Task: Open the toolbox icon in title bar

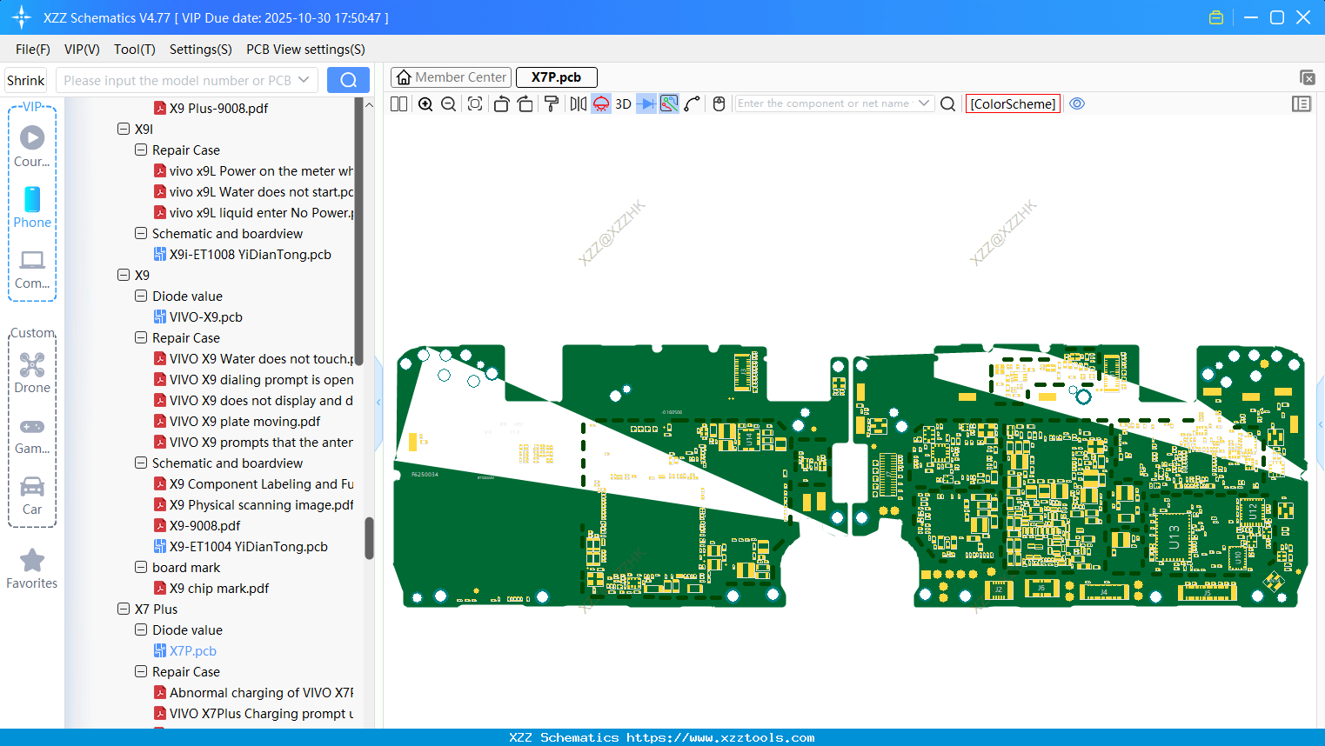Action: (1216, 17)
